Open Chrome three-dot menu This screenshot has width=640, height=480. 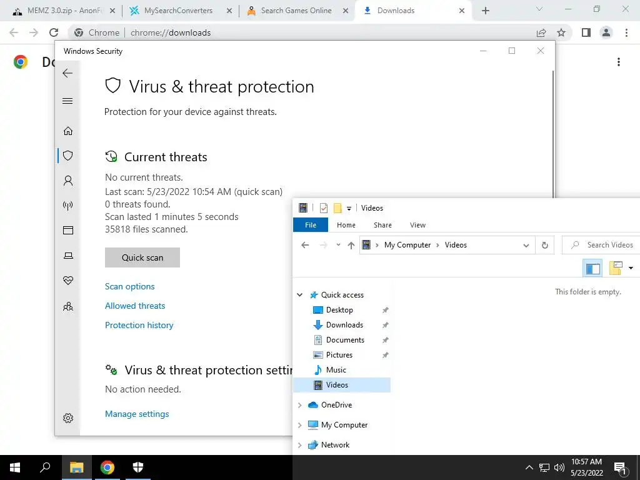pos(626,32)
